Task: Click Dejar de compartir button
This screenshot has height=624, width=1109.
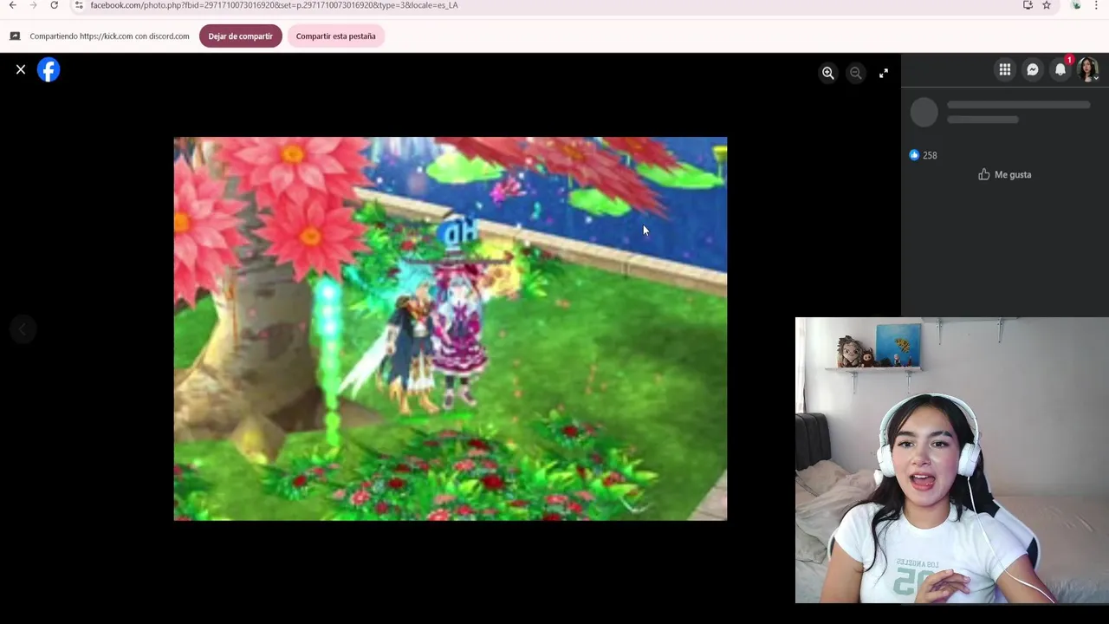Action: tap(240, 36)
